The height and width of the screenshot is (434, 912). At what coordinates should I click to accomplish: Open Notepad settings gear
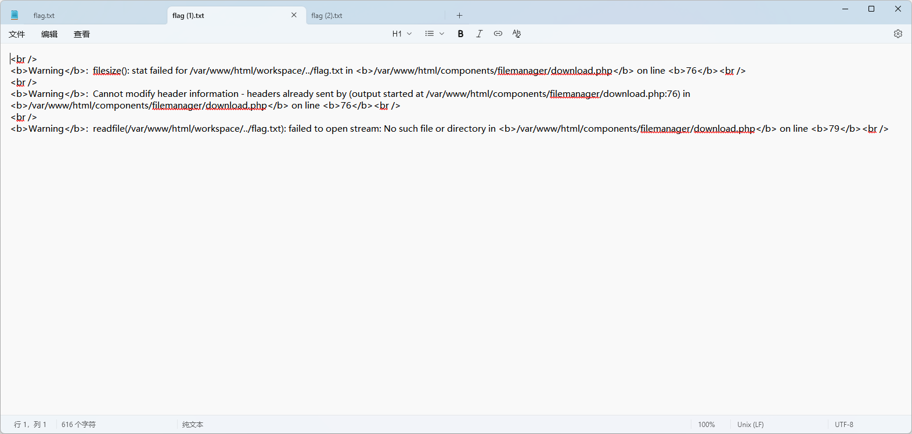[x=897, y=34]
